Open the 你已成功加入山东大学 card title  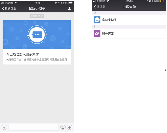pos(23,54)
